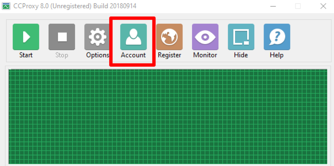Minimize the CCProxy window
The height and width of the screenshot is (166, 334).
(273, 6)
